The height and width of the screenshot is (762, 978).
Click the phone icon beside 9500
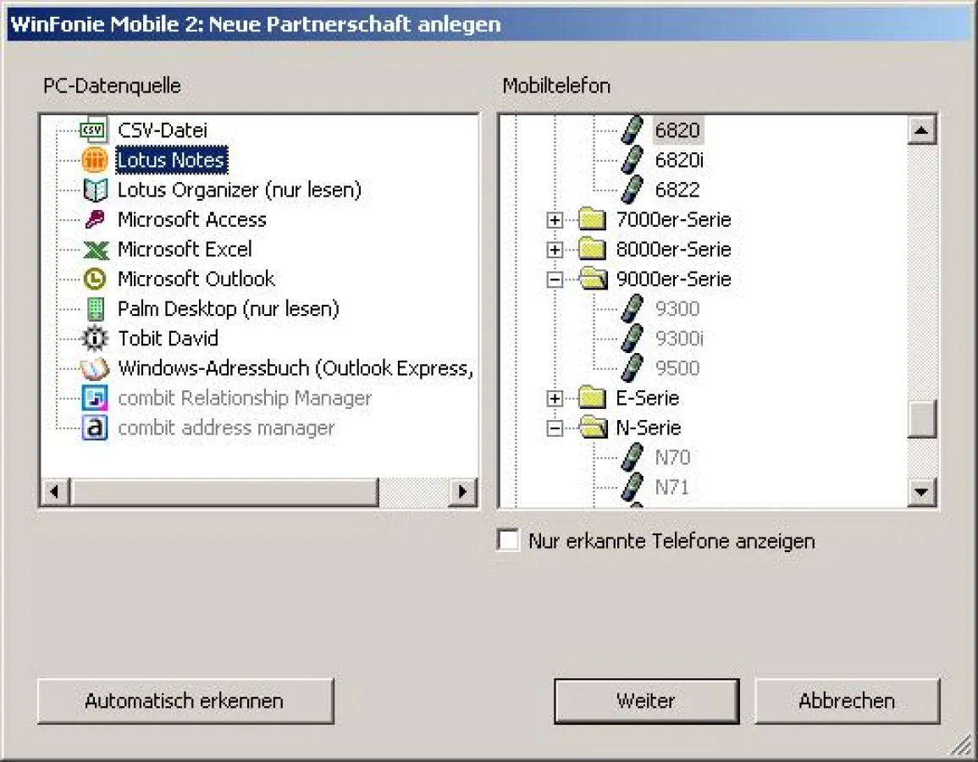pyautogui.click(x=630, y=367)
